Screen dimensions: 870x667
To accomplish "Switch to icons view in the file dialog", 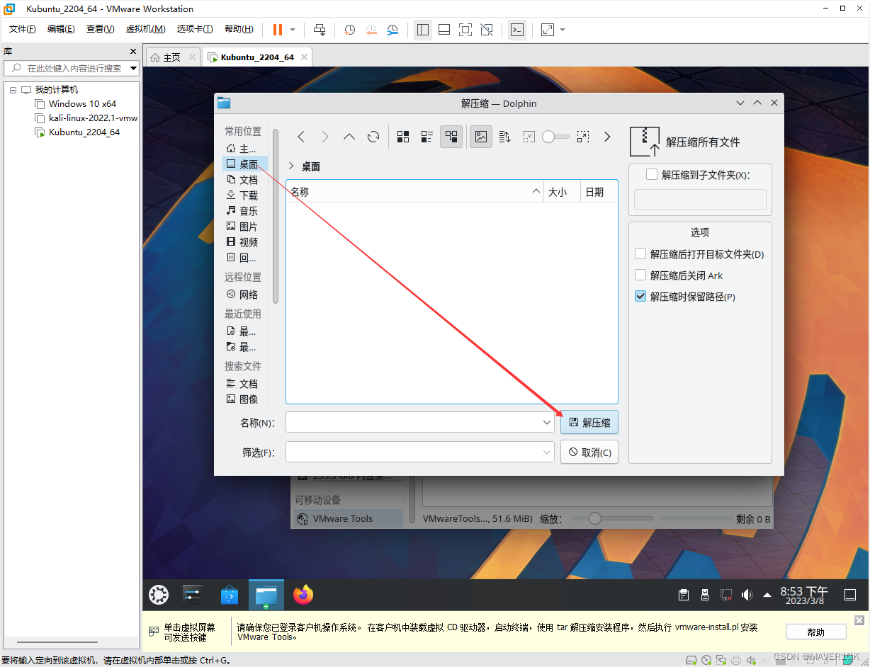I will [x=403, y=137].
